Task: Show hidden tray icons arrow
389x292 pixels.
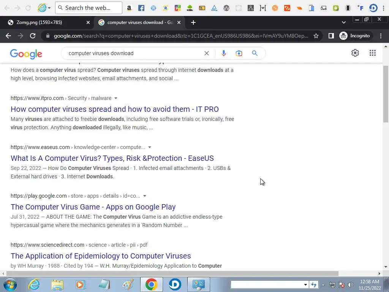Action: pyautogui.click(x=323, y=285)
